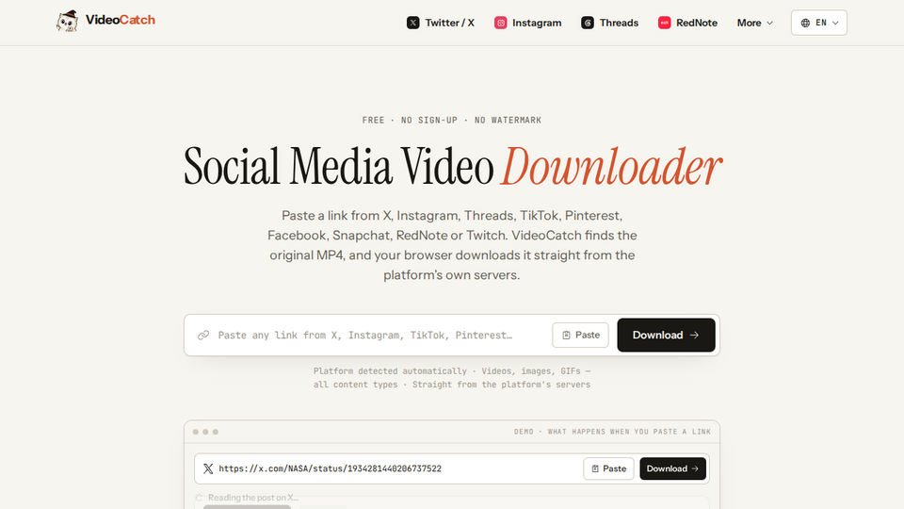Expand the More menu

point(754,23)
